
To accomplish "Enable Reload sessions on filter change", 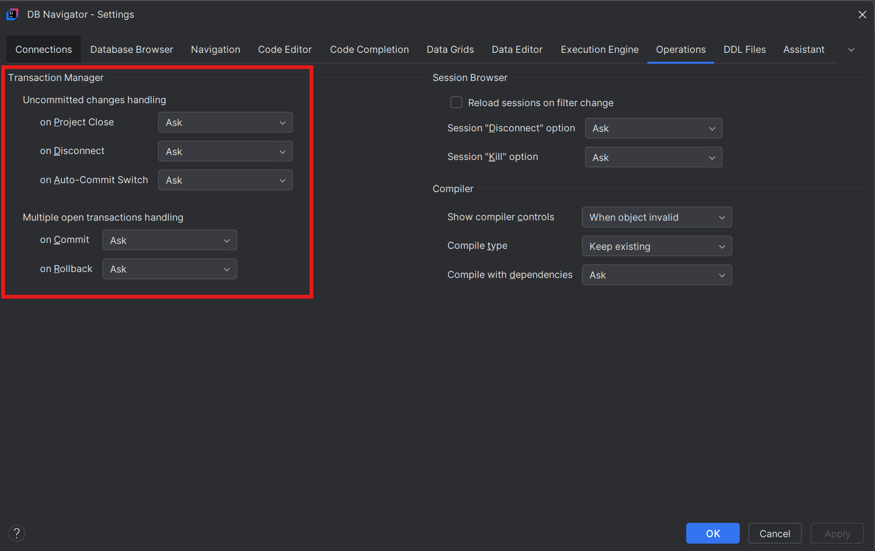I will click(456, 102).
